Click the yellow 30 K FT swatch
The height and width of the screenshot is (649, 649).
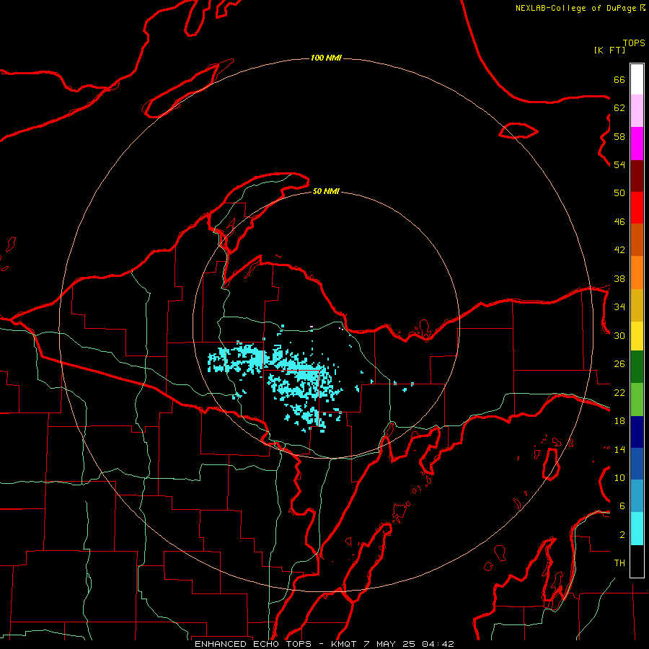pyautogui.click(x=637, y=336)
